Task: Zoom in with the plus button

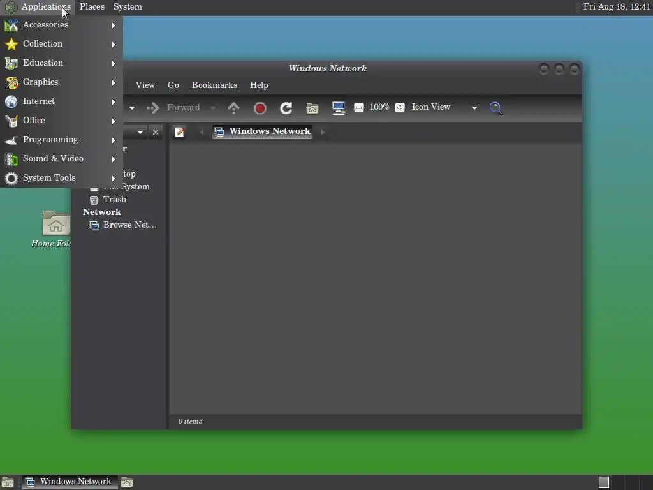Action: (400, 108)
